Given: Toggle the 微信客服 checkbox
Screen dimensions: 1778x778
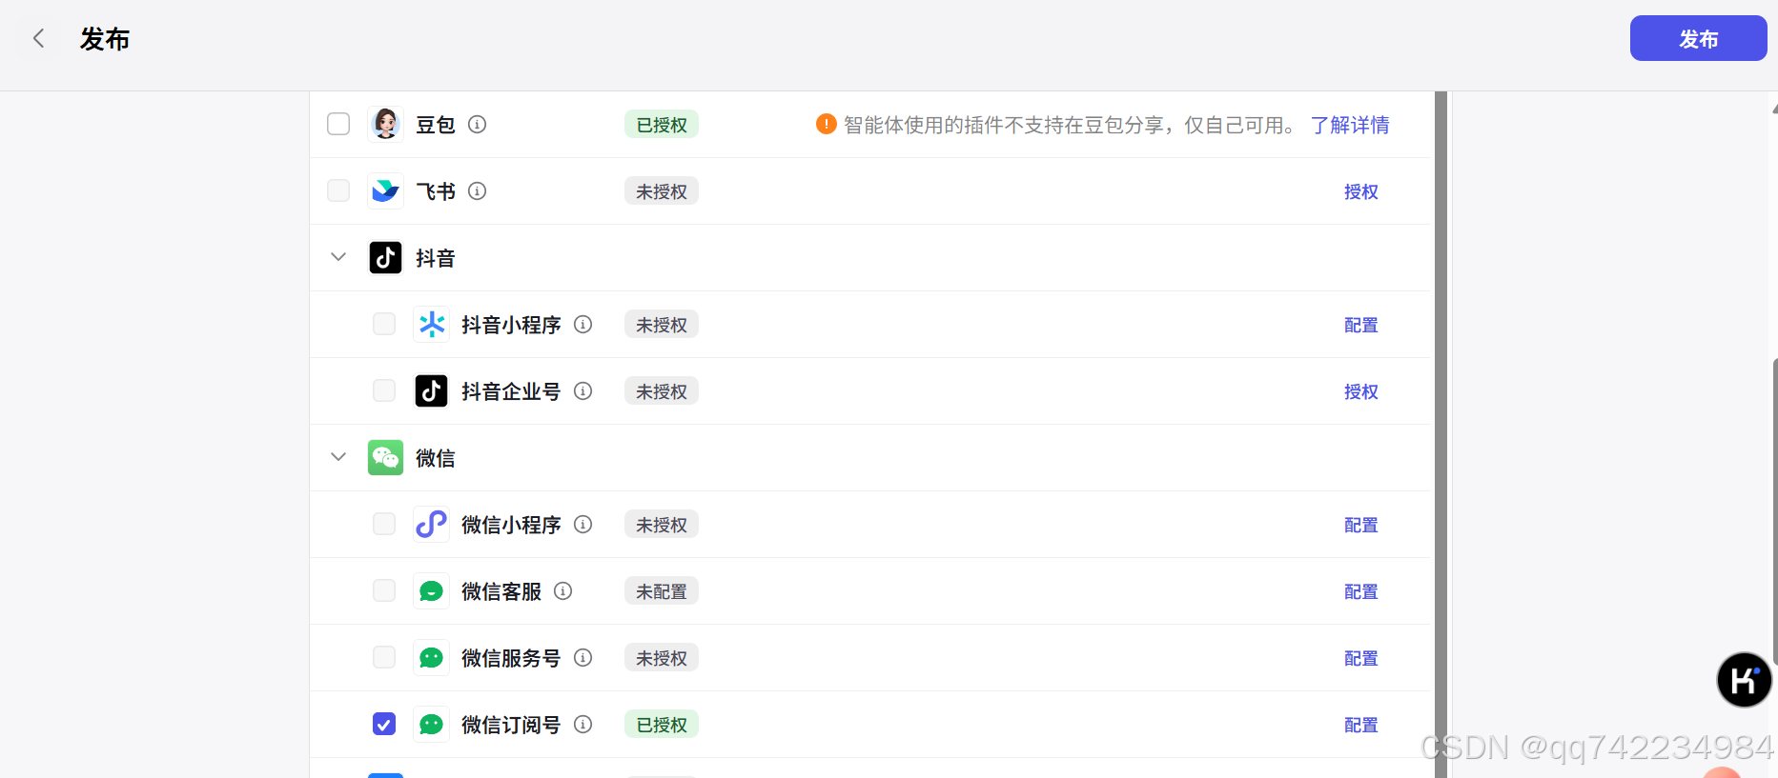Looking at the screenshot, I should (x=384, y=591).
